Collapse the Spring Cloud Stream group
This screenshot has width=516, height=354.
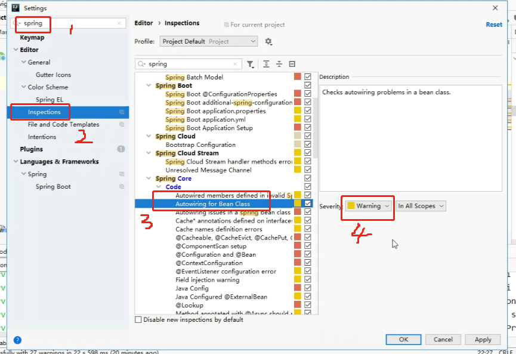click(x=149, y=153)
